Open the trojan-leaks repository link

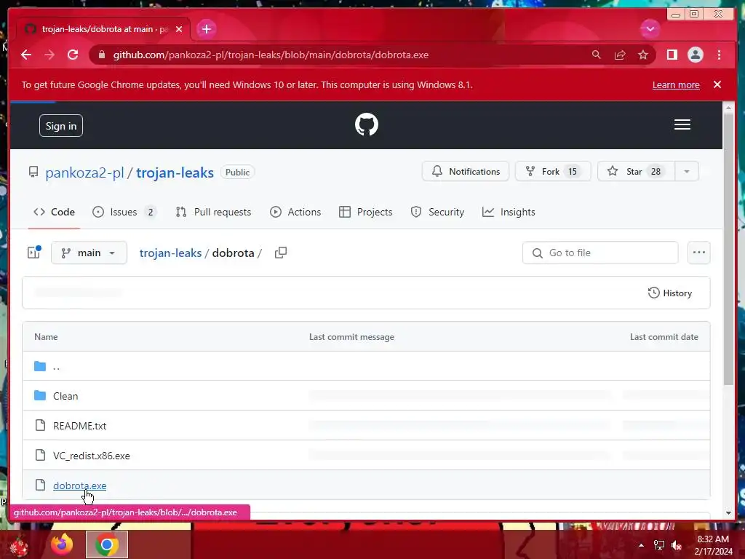pyautogui.click(x=175, y=173)
